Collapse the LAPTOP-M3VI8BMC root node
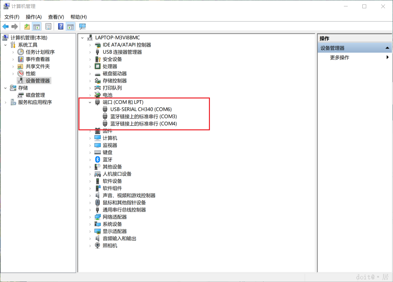This screenshot has height=282, width=393. pyautogui.click(x=83, y=38)
